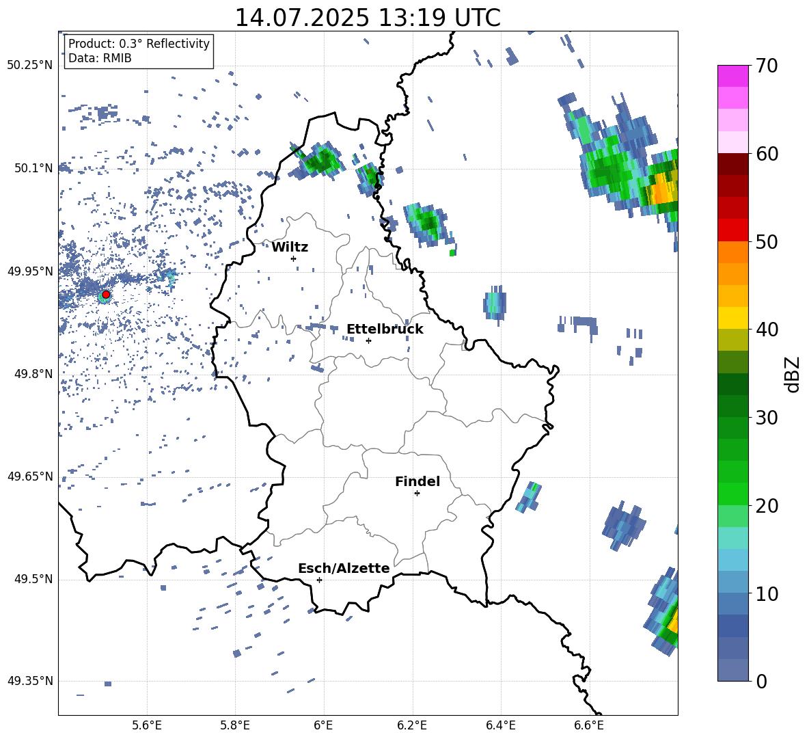Click the 49.65°N latitude label
Viewport: 809px width, 739px height.
30,476
